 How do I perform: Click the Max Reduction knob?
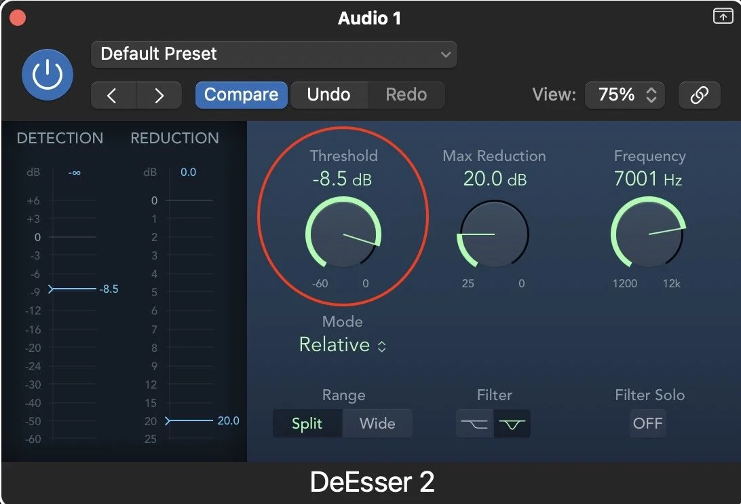pyautogui.click(x=494, y=234)
